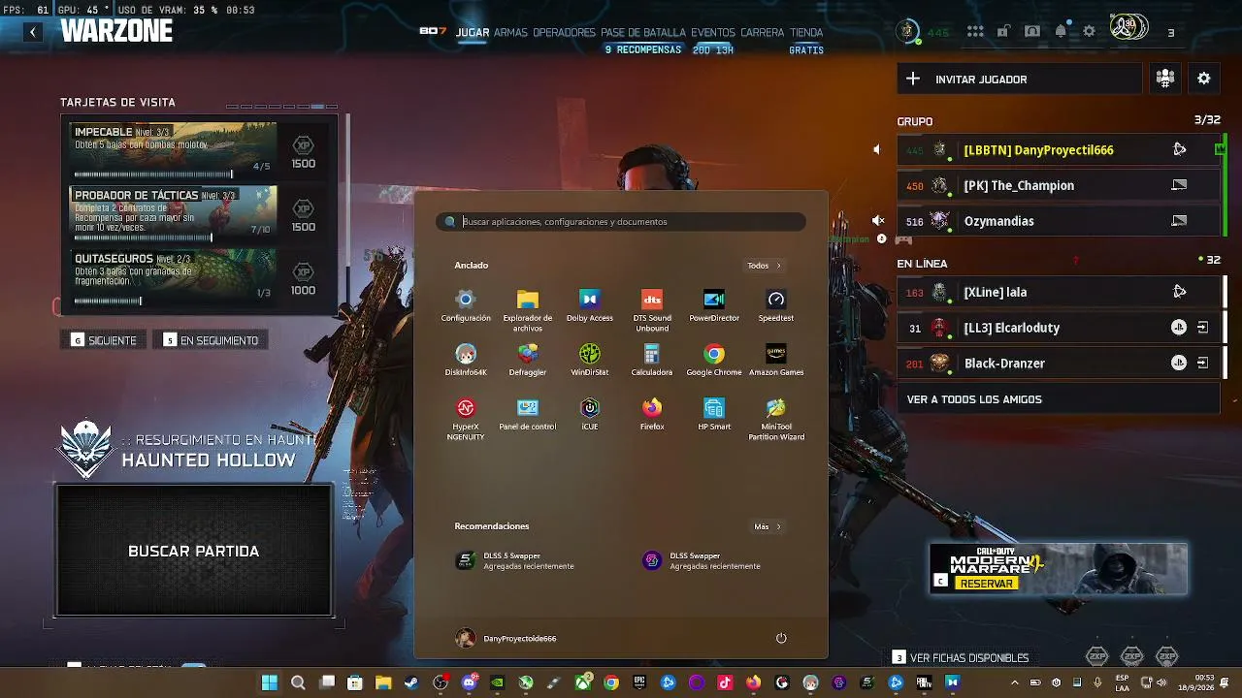
Task: Open DanyProyectil666 user account in Start menu
Action: (507, 638)
